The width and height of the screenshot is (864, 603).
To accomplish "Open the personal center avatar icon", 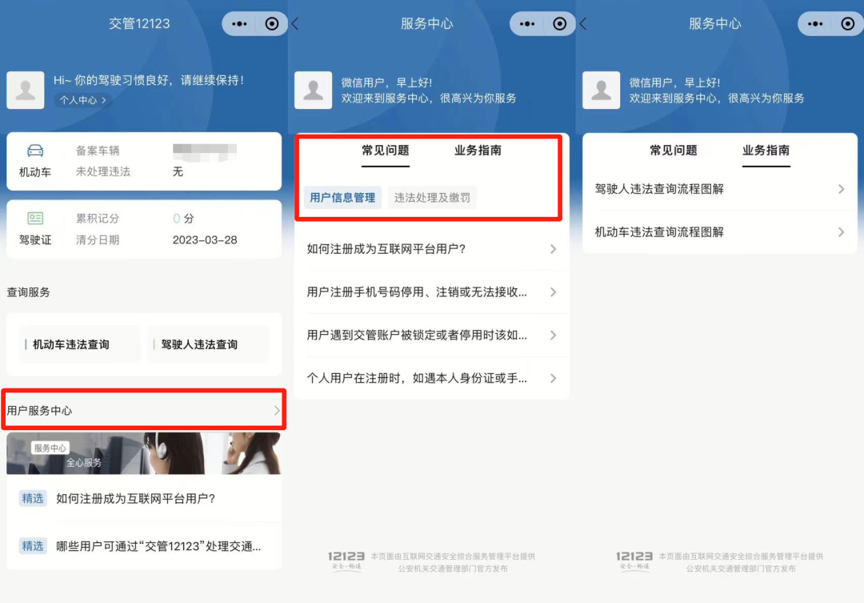I will tap(26, 90).
